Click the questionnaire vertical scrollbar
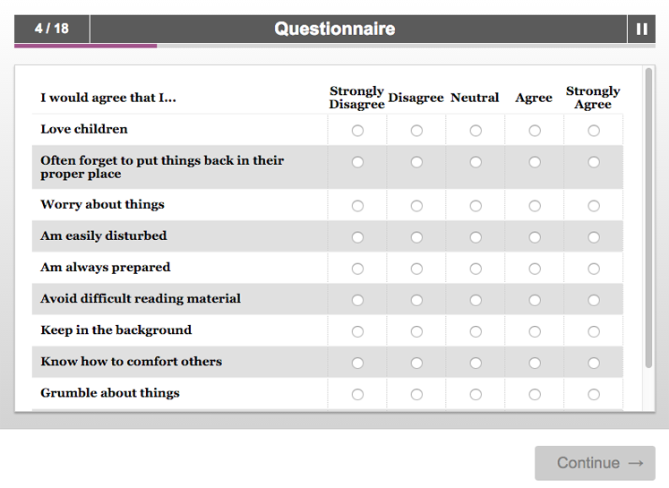Viewport: 669px width, 488px height. (648, 218)
